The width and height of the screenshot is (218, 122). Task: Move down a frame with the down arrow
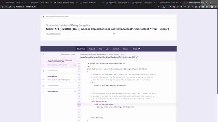coord(44,54)
